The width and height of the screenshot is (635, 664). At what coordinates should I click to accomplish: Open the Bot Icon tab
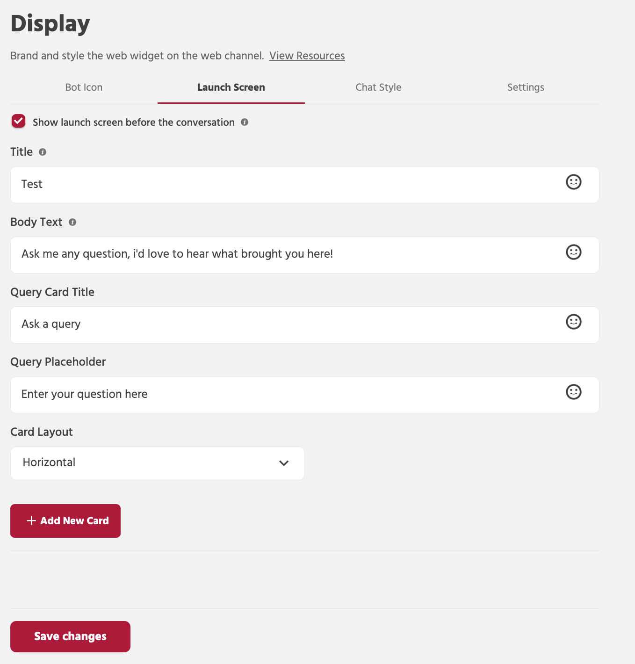(84, 87)
